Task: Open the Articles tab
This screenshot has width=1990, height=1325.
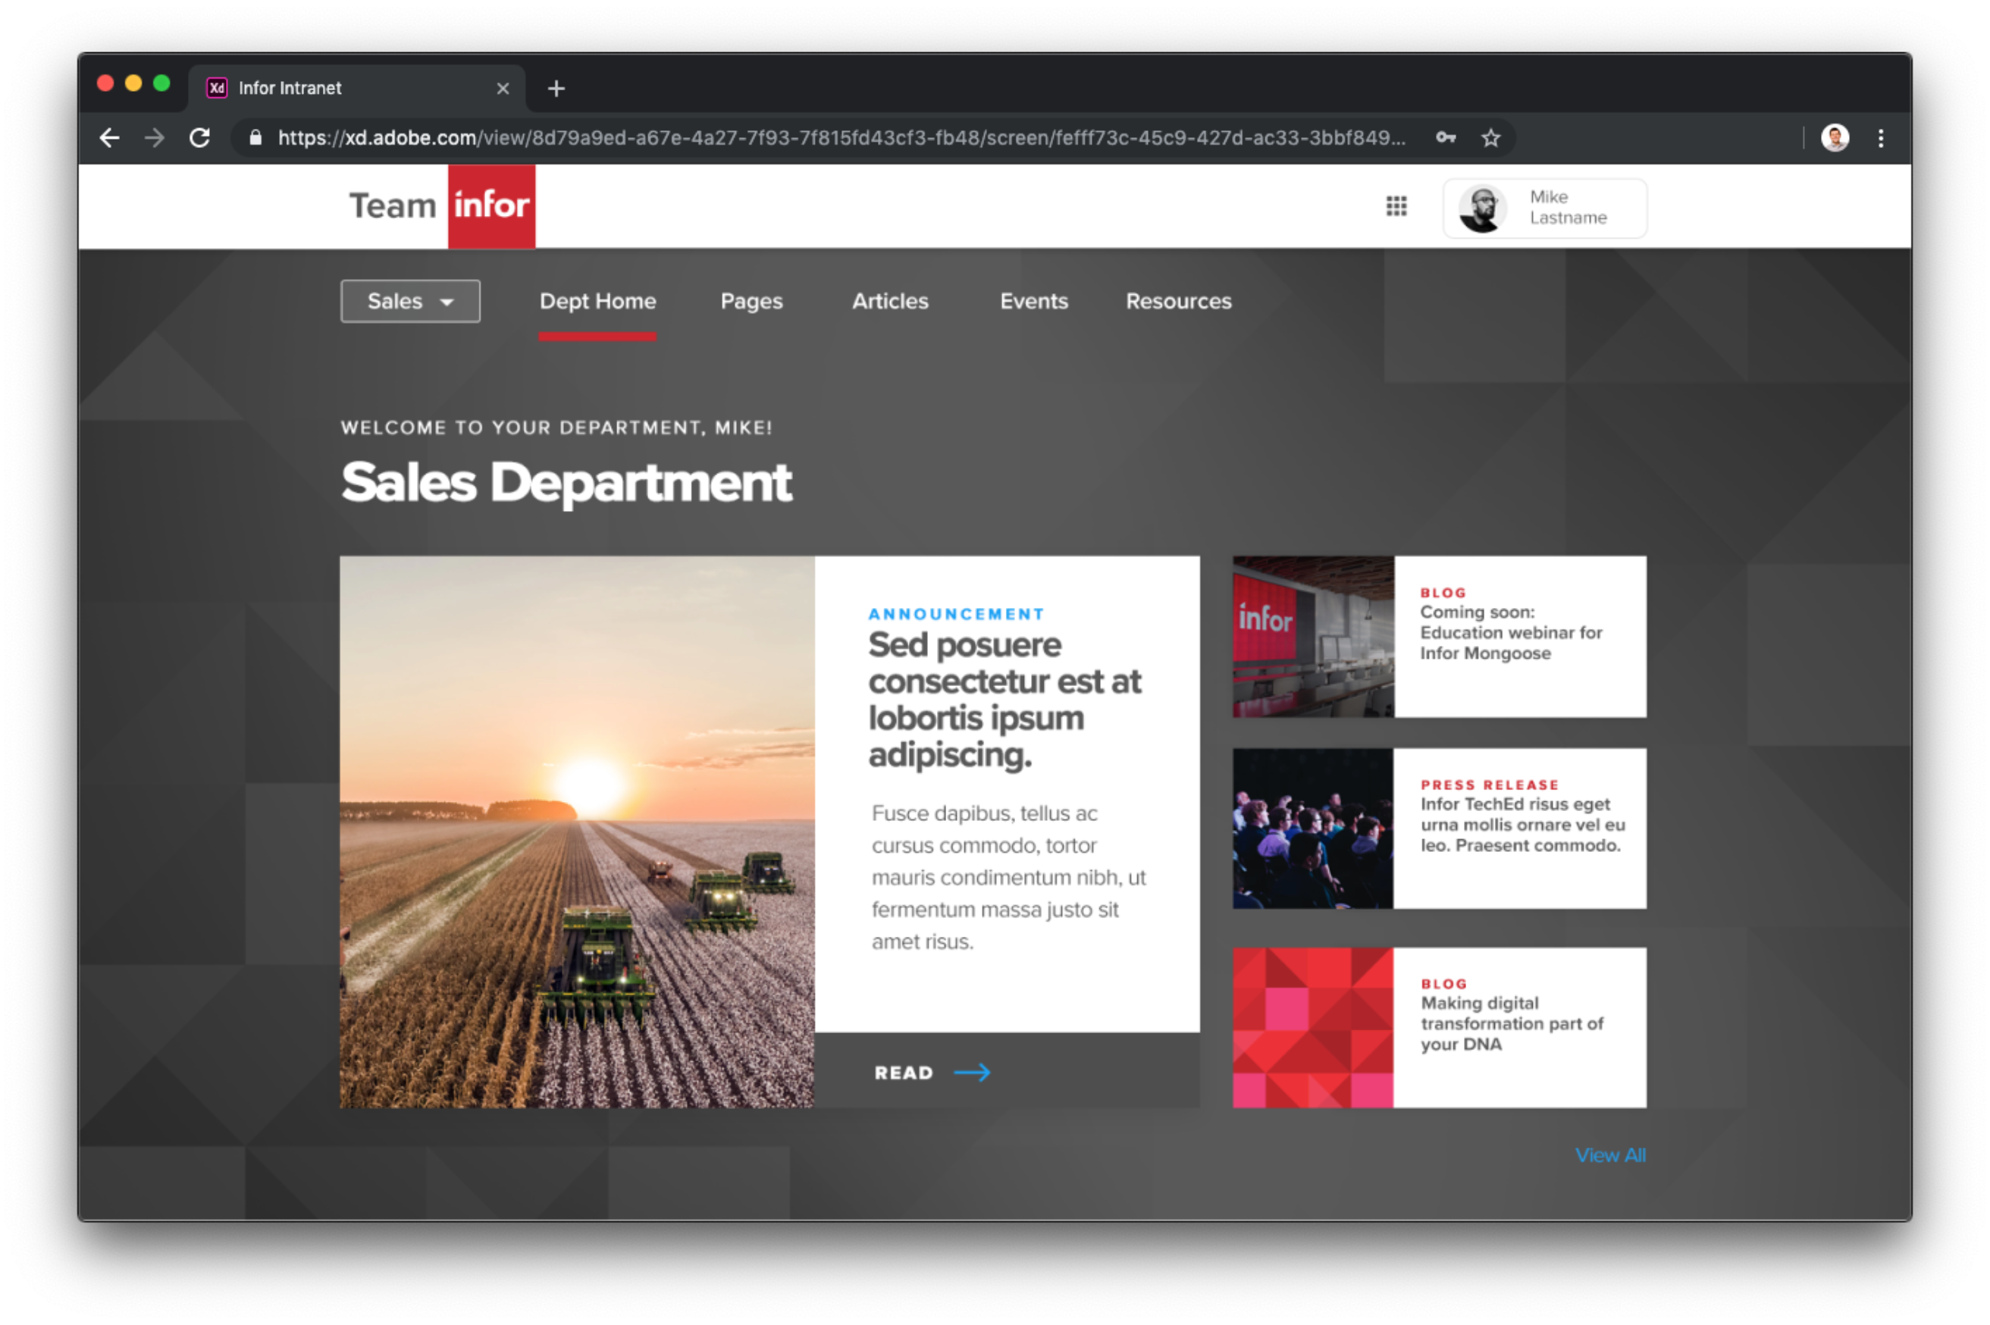Action: (x=890, y=302)
